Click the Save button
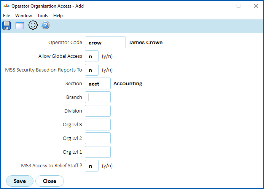Image resolution: width=264 pixels, height=189 pixels. [x=20, y=181]
